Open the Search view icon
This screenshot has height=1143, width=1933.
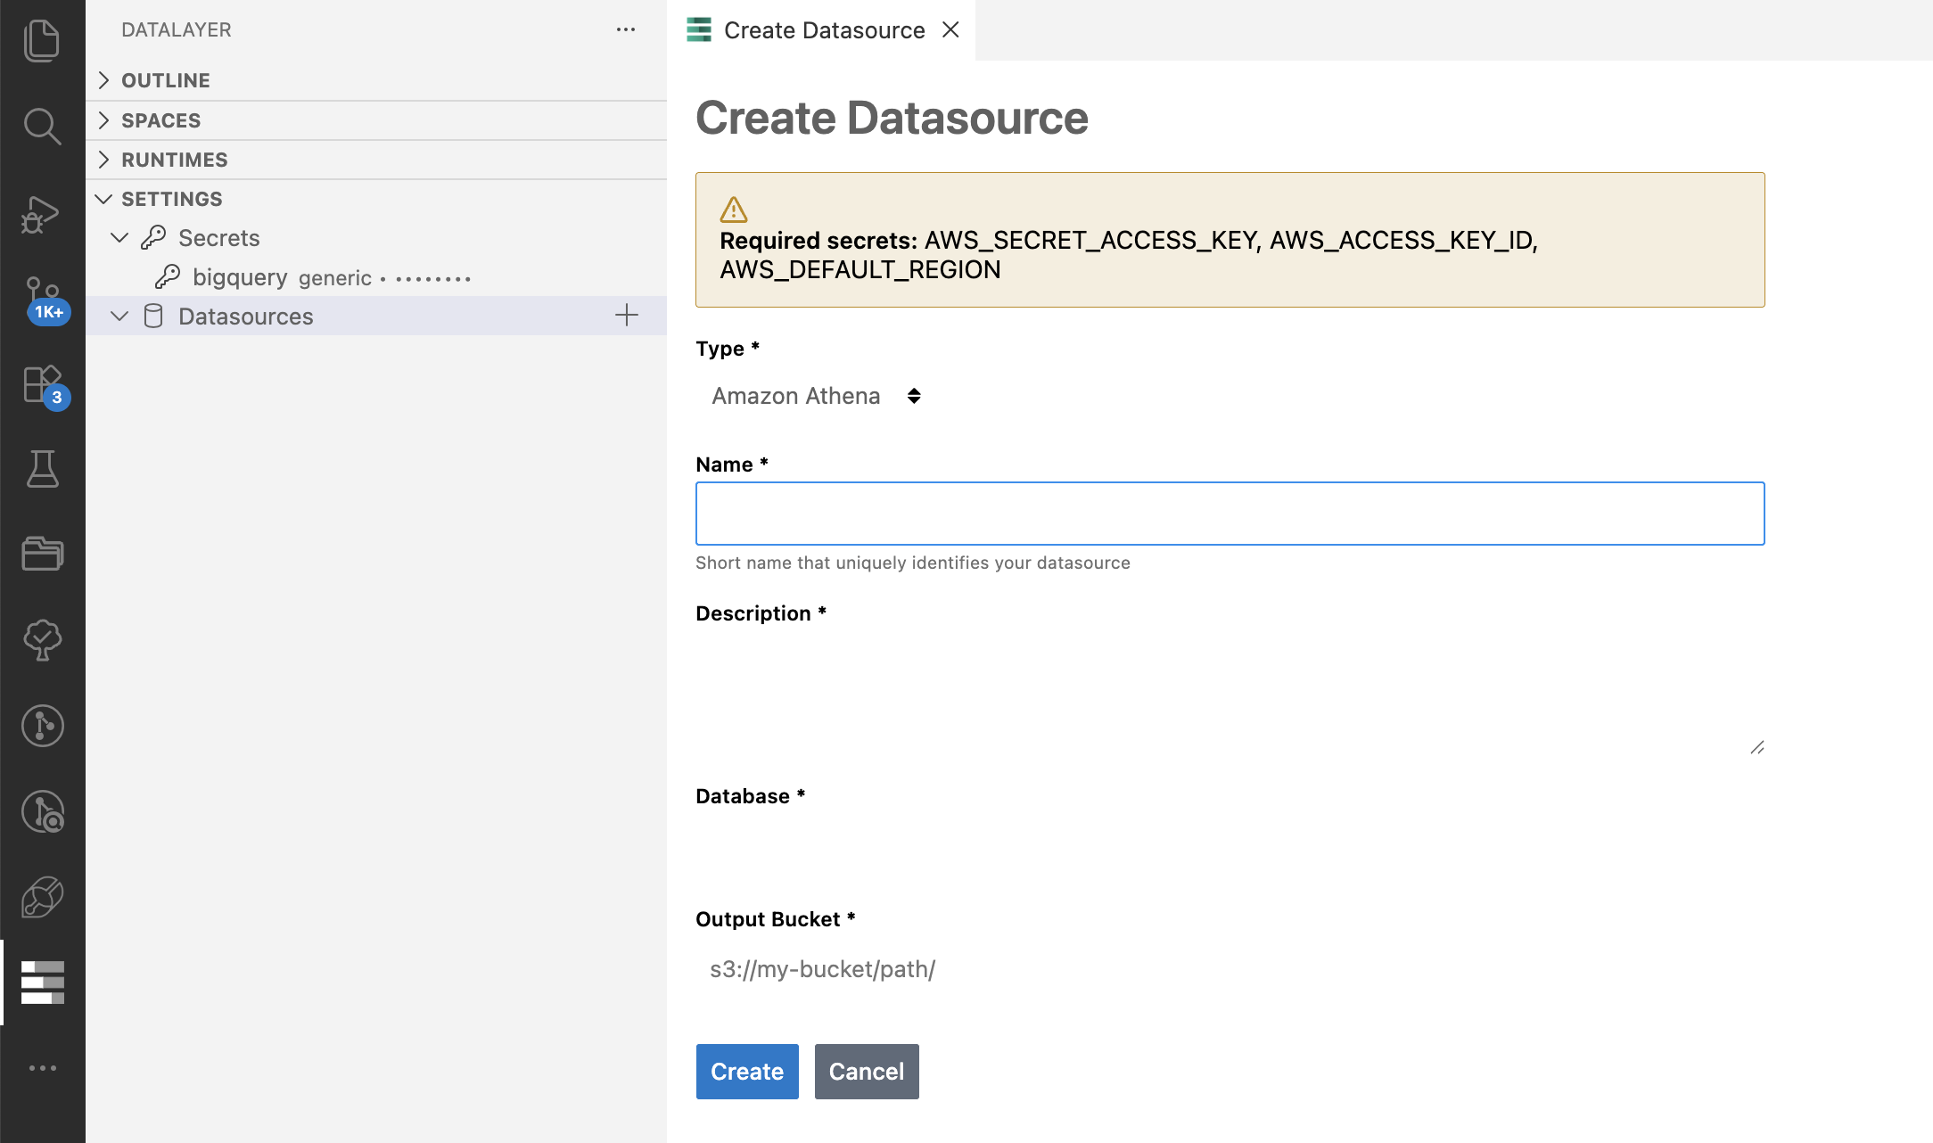pyautogui.click(x=42, y=127)
